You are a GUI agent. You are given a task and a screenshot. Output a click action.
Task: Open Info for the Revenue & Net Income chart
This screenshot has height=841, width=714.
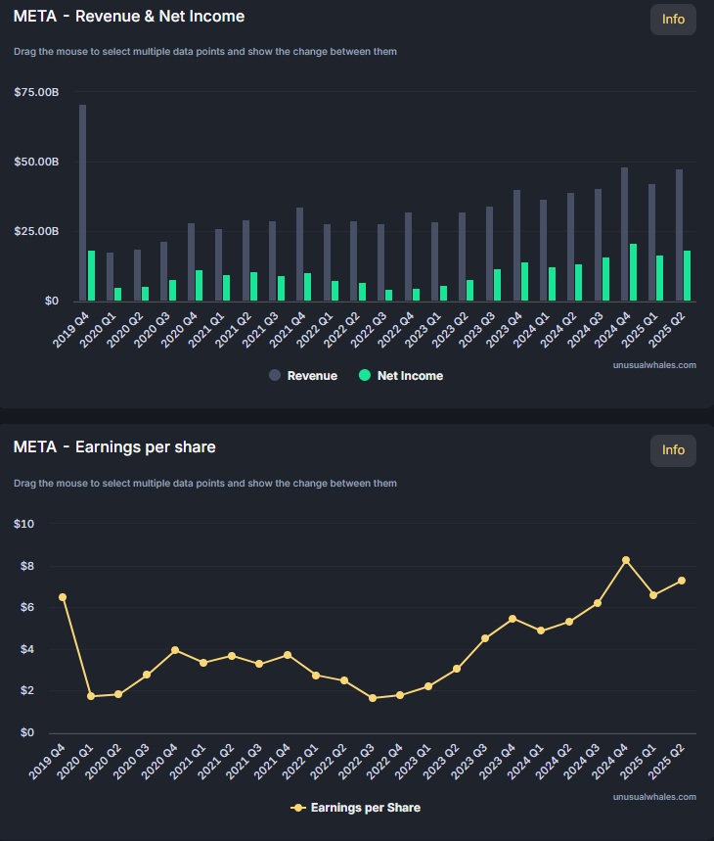click(x=673, y=20)
